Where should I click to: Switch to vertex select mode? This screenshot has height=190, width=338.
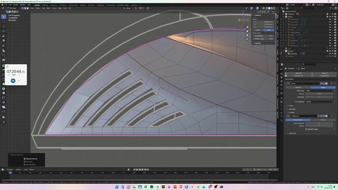point(22,8)
